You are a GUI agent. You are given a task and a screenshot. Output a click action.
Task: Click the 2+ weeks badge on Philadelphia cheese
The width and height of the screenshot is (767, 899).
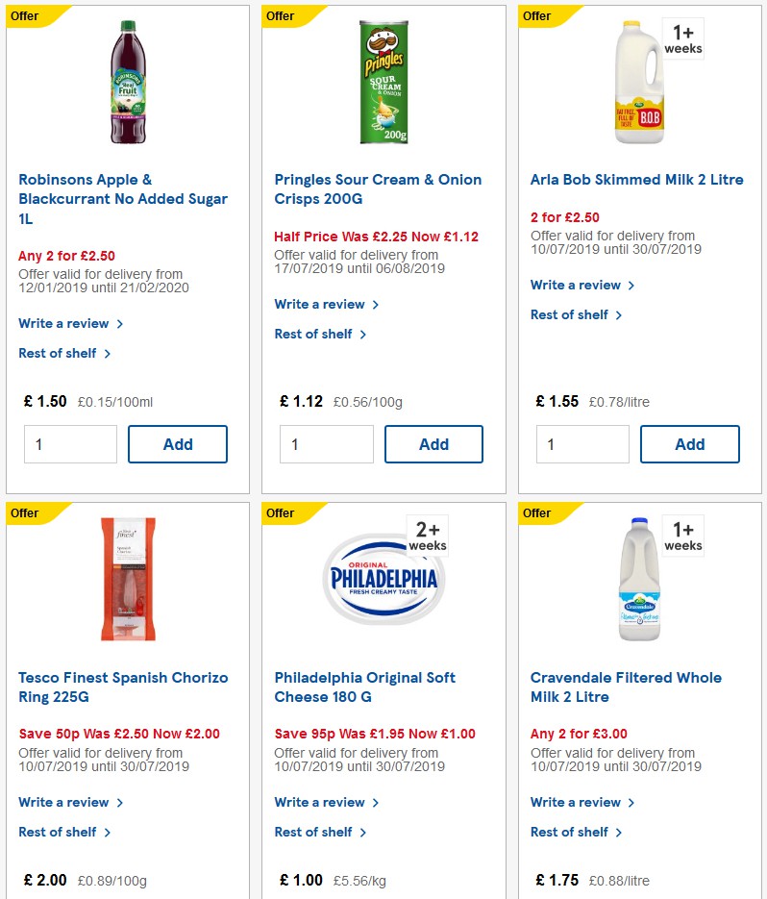coord(429,536)
